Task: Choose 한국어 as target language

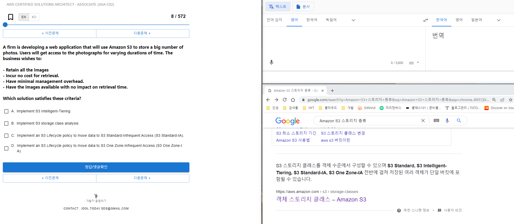Action: coord(441,20)
